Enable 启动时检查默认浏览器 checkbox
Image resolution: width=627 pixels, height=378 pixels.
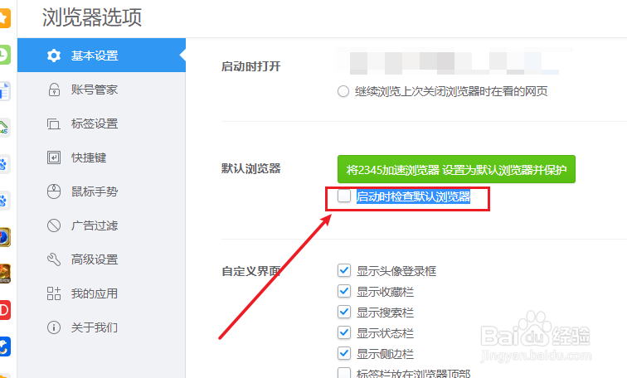click(x=344, y=196)
